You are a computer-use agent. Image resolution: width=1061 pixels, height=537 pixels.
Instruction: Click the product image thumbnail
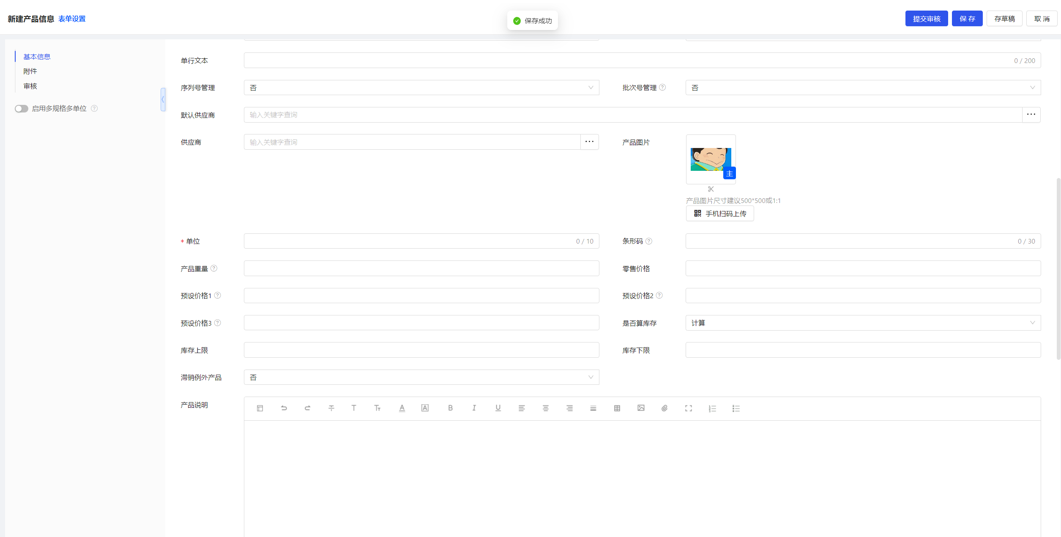pyautogui.click(x=711, y=159)
